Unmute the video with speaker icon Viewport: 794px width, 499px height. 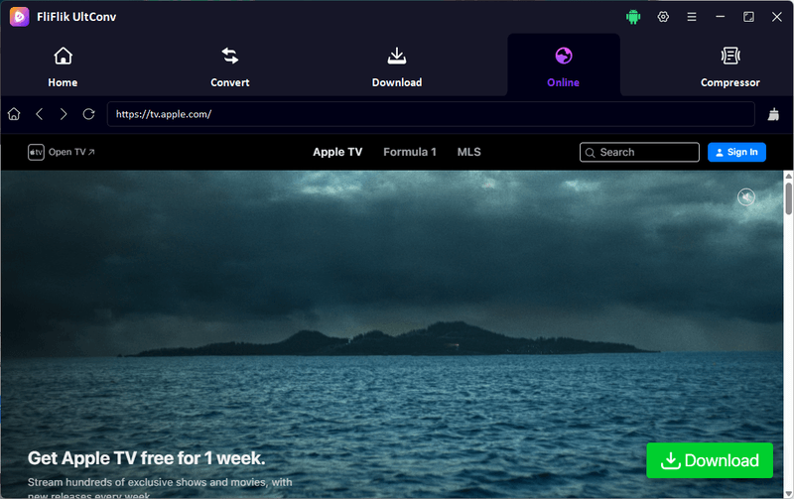746,196
